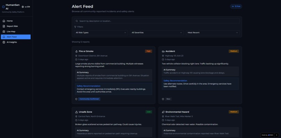This screenshot has height=138, width=281.
Task: Click the clock icon on the Accident card
Action: 163,60
